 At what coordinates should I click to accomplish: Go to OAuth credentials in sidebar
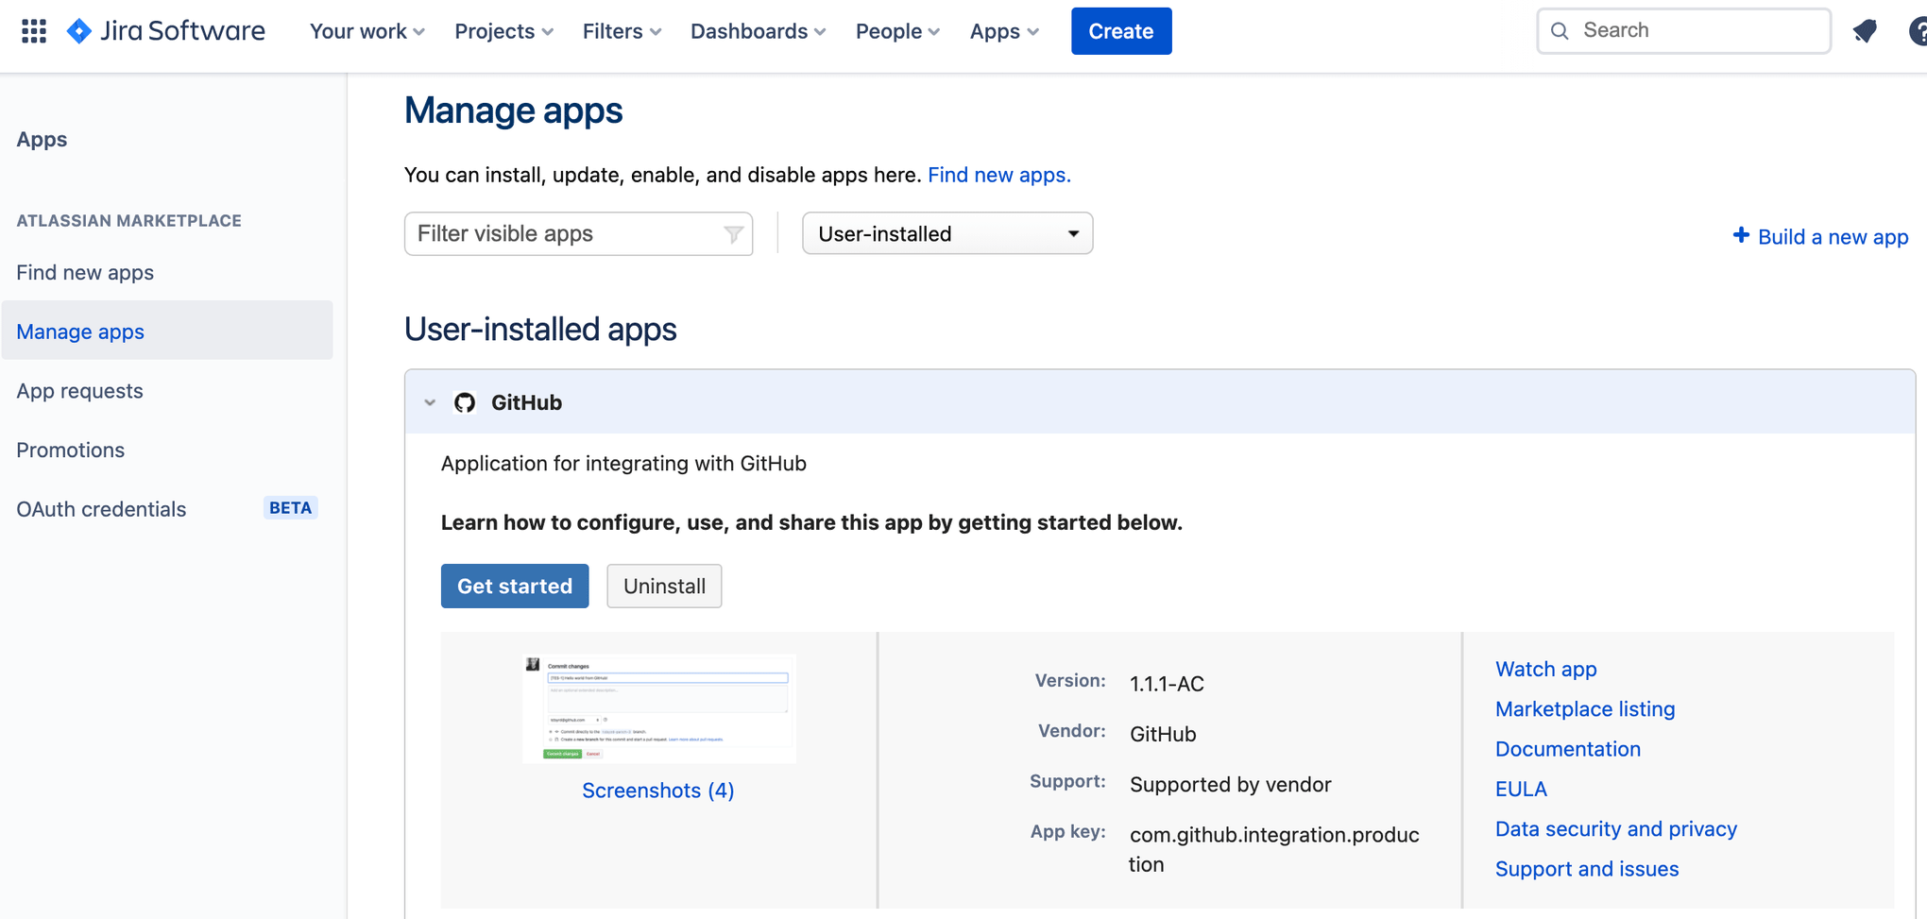101,509
